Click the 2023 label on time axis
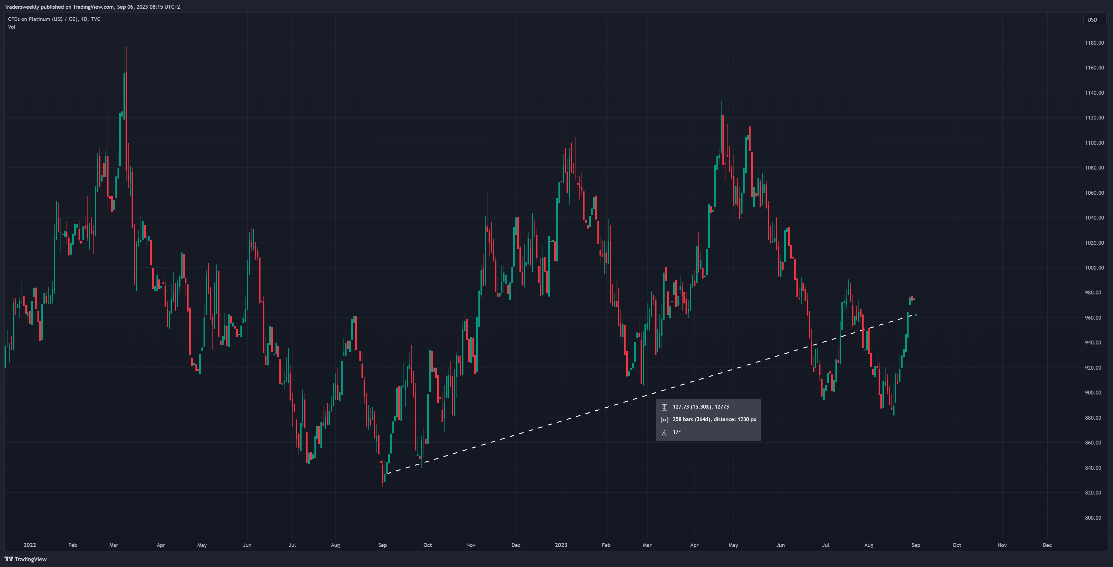Image resolution: width=1113 pixels, height=567 pixels. (561, 545)
